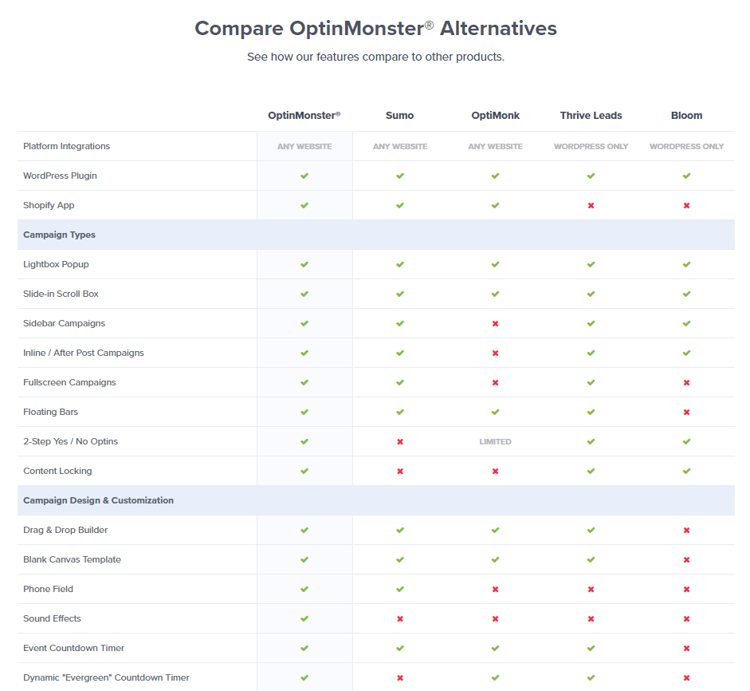Click the Sound Effects row label
Image resolution: width=750 pixels, height=691 pixels.
(52, 618)
